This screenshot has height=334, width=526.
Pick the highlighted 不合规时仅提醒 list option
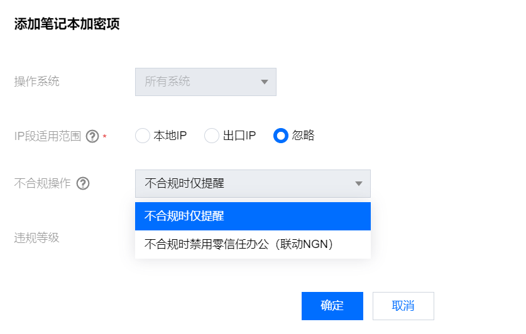pos(252,217)
